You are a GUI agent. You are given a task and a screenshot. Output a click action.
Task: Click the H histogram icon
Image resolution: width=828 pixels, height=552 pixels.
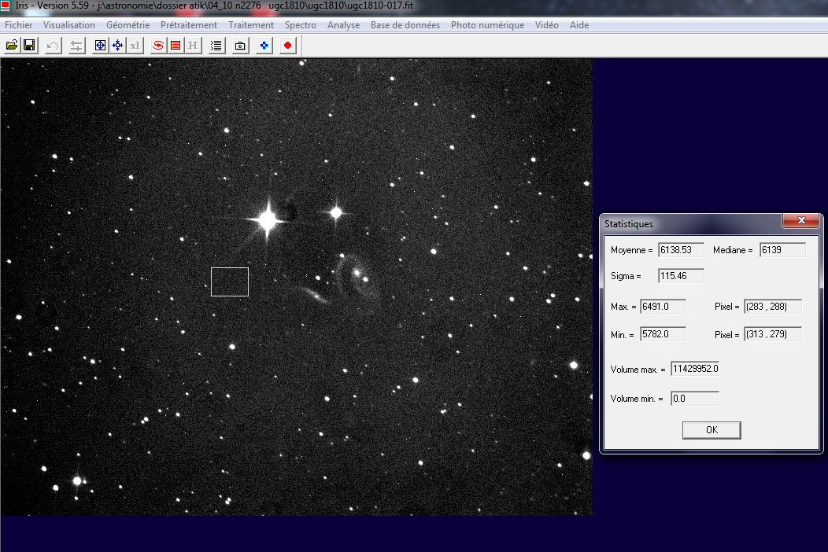tap(193, 46)
